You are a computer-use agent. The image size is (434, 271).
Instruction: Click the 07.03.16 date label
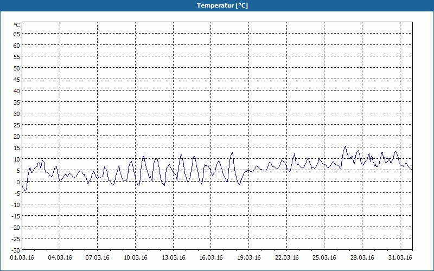pyautogui.click(x=98, y=257)
